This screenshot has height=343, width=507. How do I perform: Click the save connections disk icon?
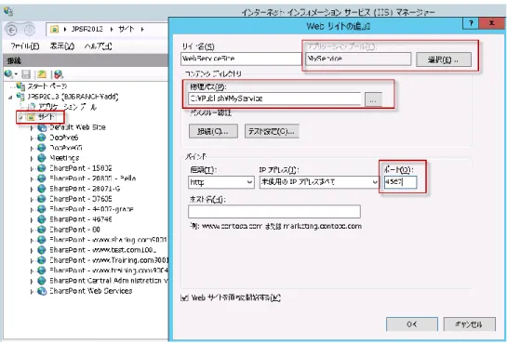(26, 74)
